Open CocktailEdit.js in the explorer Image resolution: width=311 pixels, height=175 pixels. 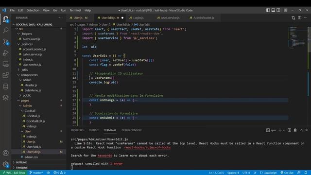35,121
